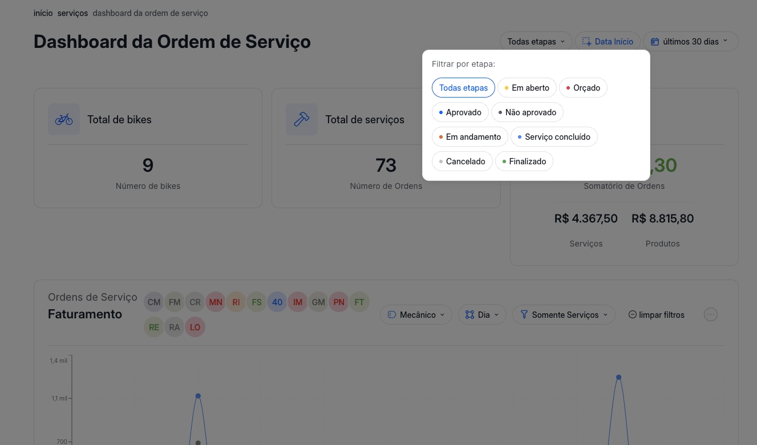
Task: Expand the Mecânico dropdown
Action: click(x=416, y=315)
